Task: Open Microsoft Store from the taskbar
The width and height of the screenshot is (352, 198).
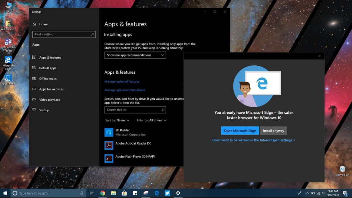Action: 124,193
